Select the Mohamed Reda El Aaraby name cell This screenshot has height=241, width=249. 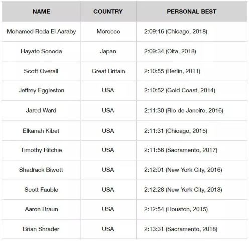point(41,31)
